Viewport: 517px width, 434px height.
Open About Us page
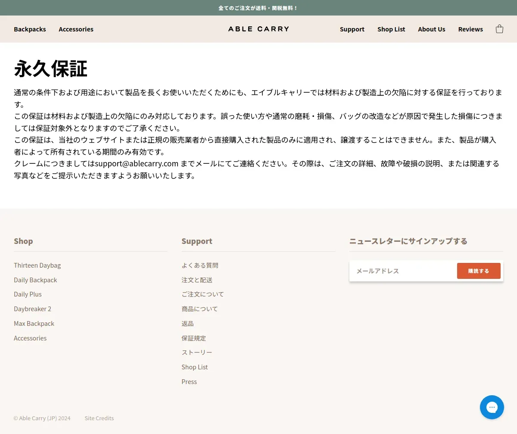[x=431, y=29]
